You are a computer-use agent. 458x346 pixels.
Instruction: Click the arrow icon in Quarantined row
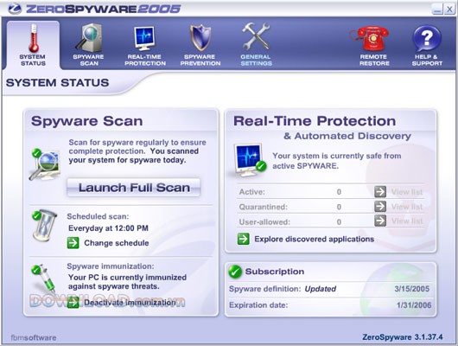pyautogui.click(x=380, y=207)
